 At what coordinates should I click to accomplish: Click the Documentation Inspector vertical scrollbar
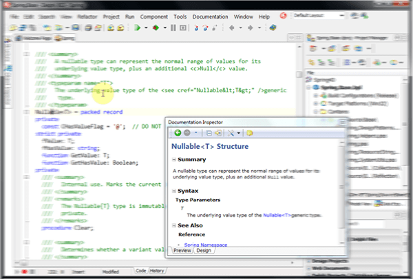tap(342, 192)
